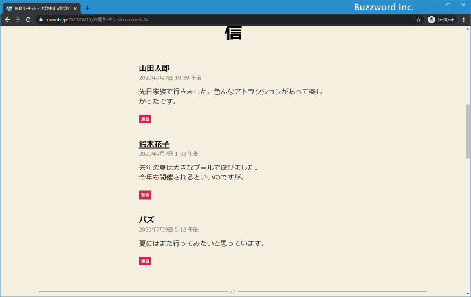Reply to 鈴木花子's comment with 返信 button

(x=145, y=195)
